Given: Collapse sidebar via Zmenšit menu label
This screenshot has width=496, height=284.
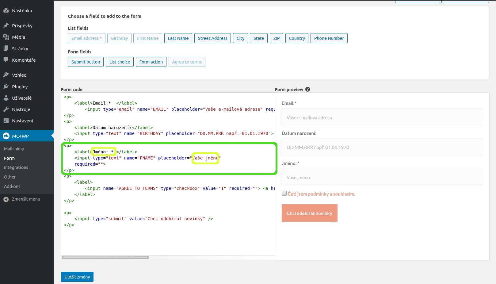Looking at the screenshot, I should point(26,199).
